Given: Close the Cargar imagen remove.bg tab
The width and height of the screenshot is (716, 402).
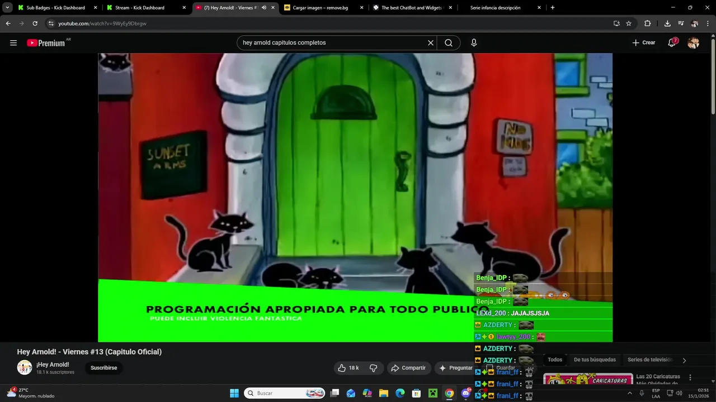Looking at the screenshot, I should pyautogui.click(x=361, y=8).
